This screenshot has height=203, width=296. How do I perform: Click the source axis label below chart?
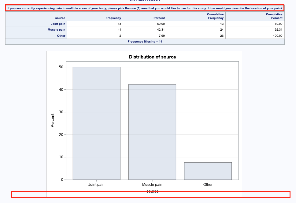[152, 191]
